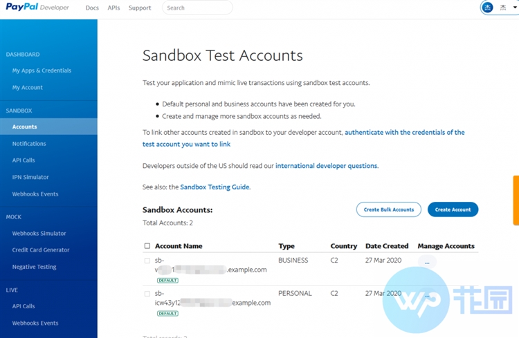Open the Sandbox Testing Guide link

[215, 187]
